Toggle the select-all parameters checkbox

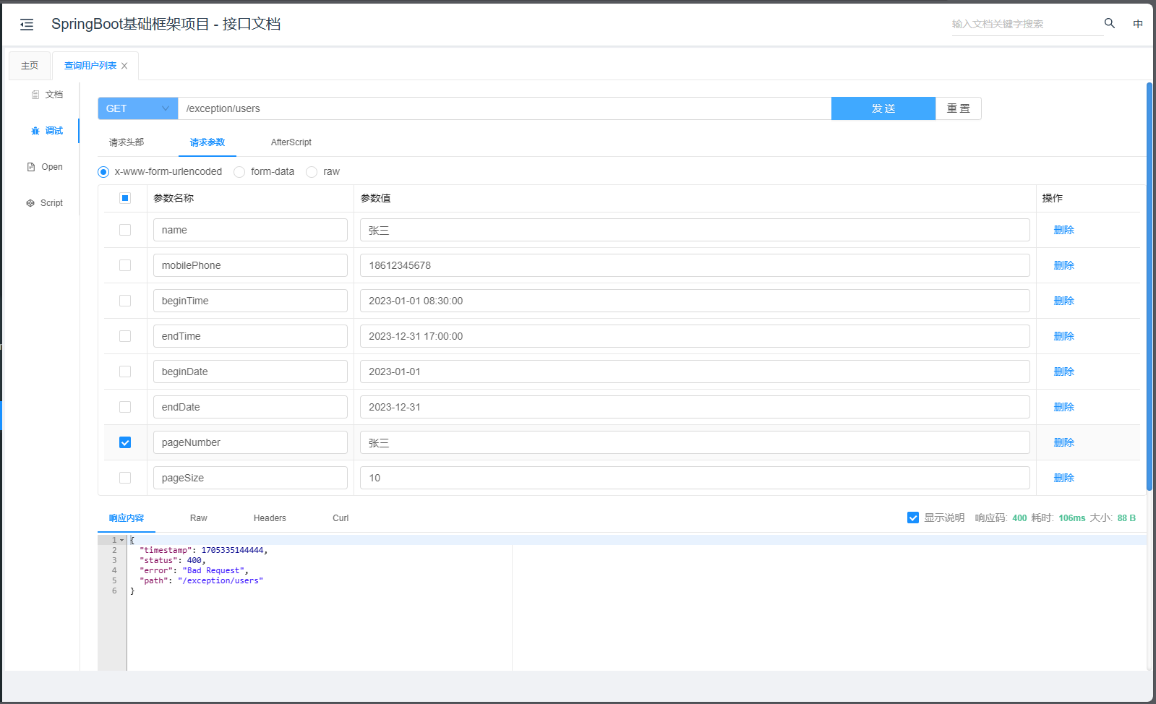coord(125,198)
